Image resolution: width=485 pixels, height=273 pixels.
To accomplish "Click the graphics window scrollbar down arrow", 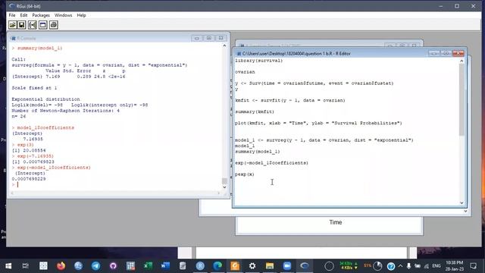I will tap(465, 212).
